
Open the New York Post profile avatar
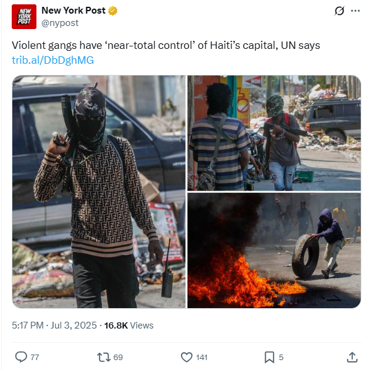click(24, 17)
